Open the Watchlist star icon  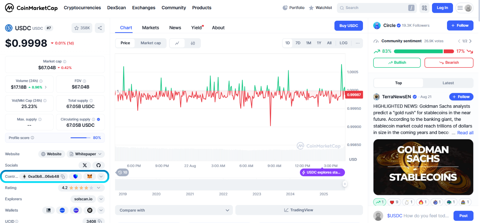pos(311,8)
